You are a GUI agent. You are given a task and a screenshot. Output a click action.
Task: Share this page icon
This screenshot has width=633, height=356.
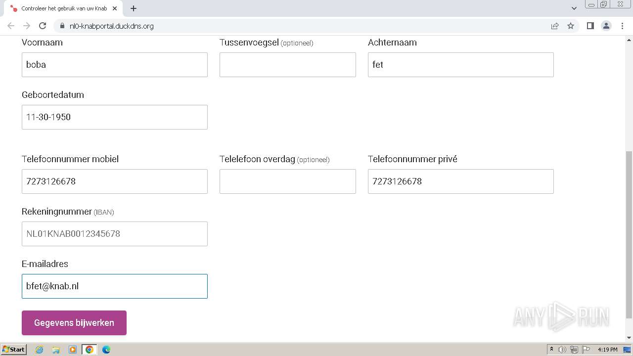pos(555,26)
